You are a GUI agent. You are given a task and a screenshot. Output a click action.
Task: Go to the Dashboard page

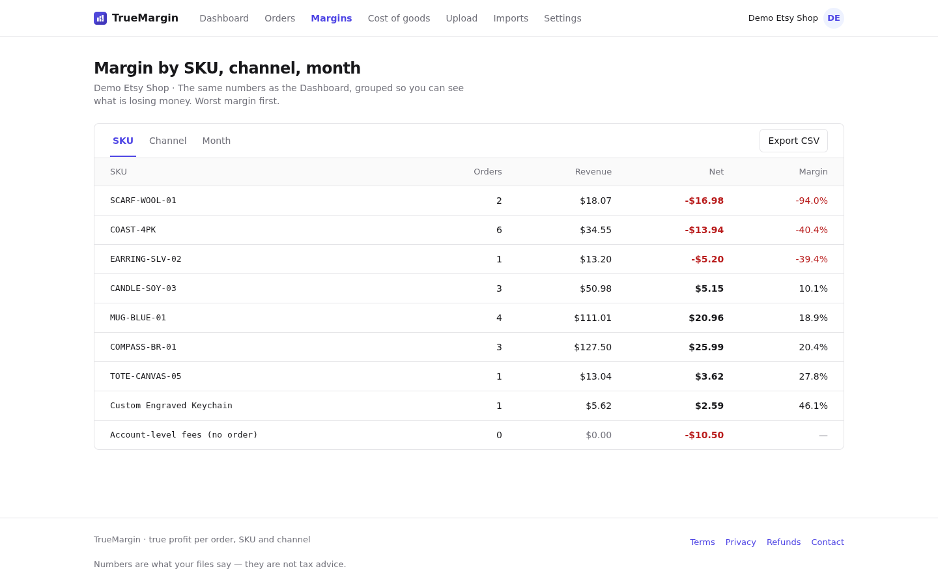click(224, 18)
